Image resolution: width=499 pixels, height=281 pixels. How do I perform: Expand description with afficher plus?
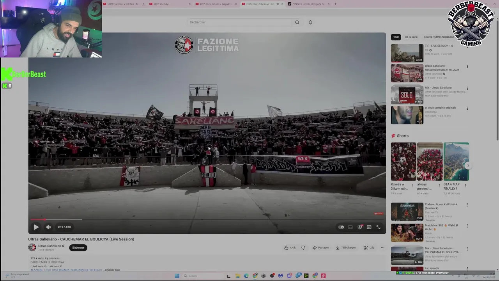coord(112,270)
